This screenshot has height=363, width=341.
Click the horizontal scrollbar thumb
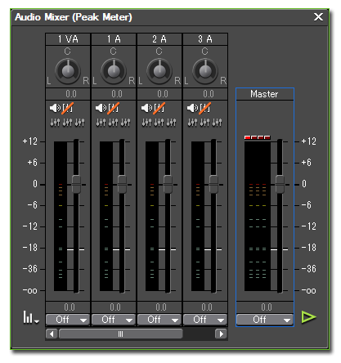[x=120, y=334]
